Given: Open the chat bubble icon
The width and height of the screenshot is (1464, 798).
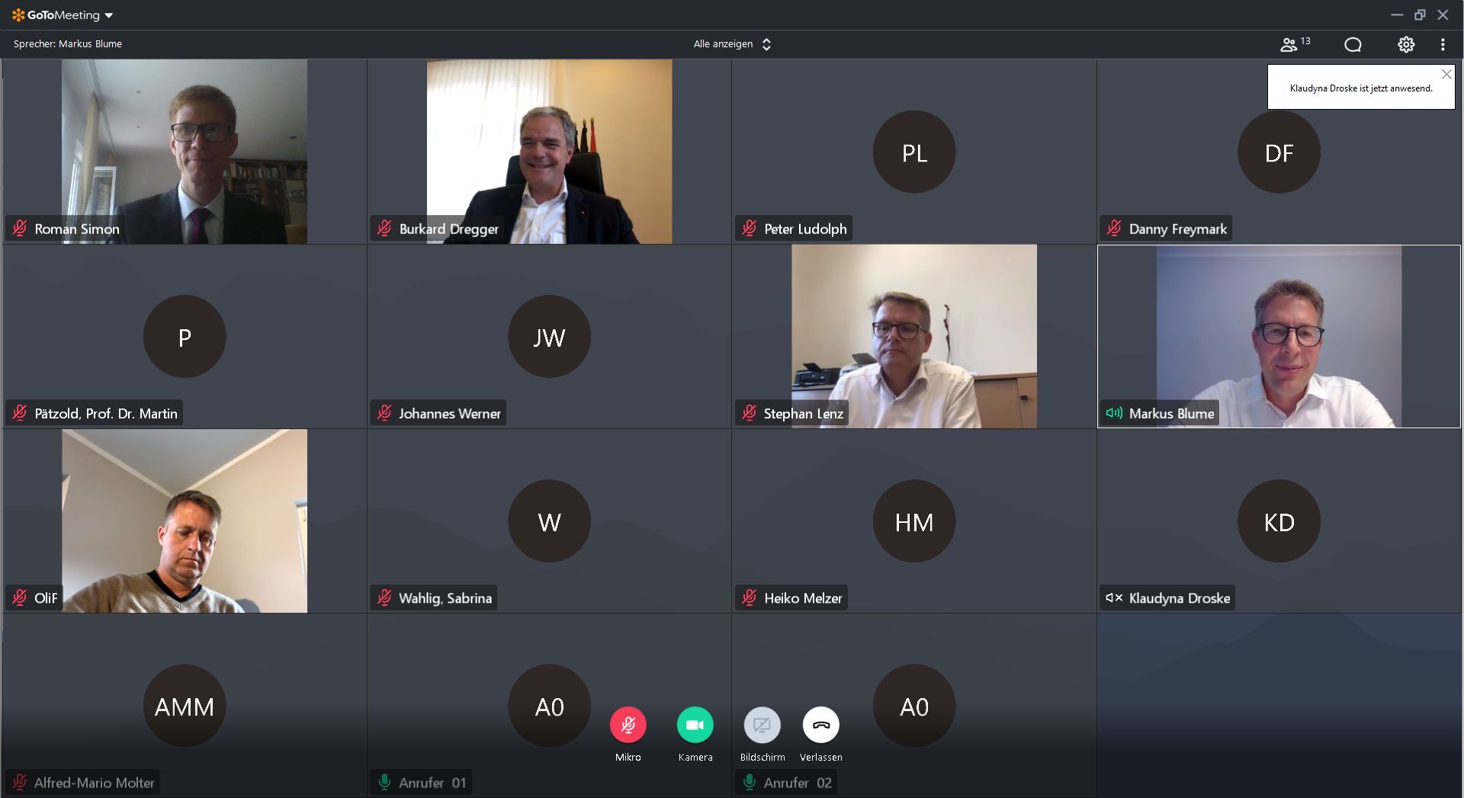Looking at the screenshot, I should click(x=1353, y=44).
